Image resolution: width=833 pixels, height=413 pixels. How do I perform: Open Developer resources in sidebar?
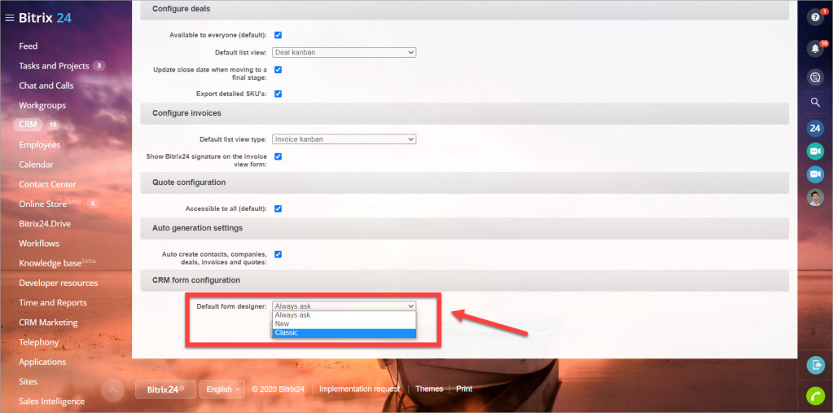(59, 283)
